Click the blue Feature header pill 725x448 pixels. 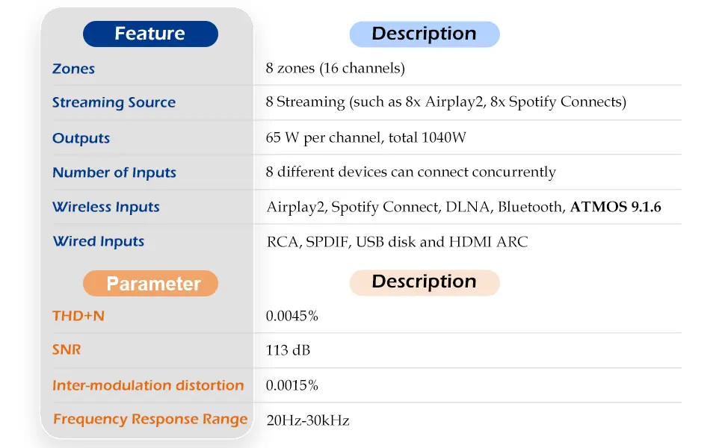click(x=150, y=34)
